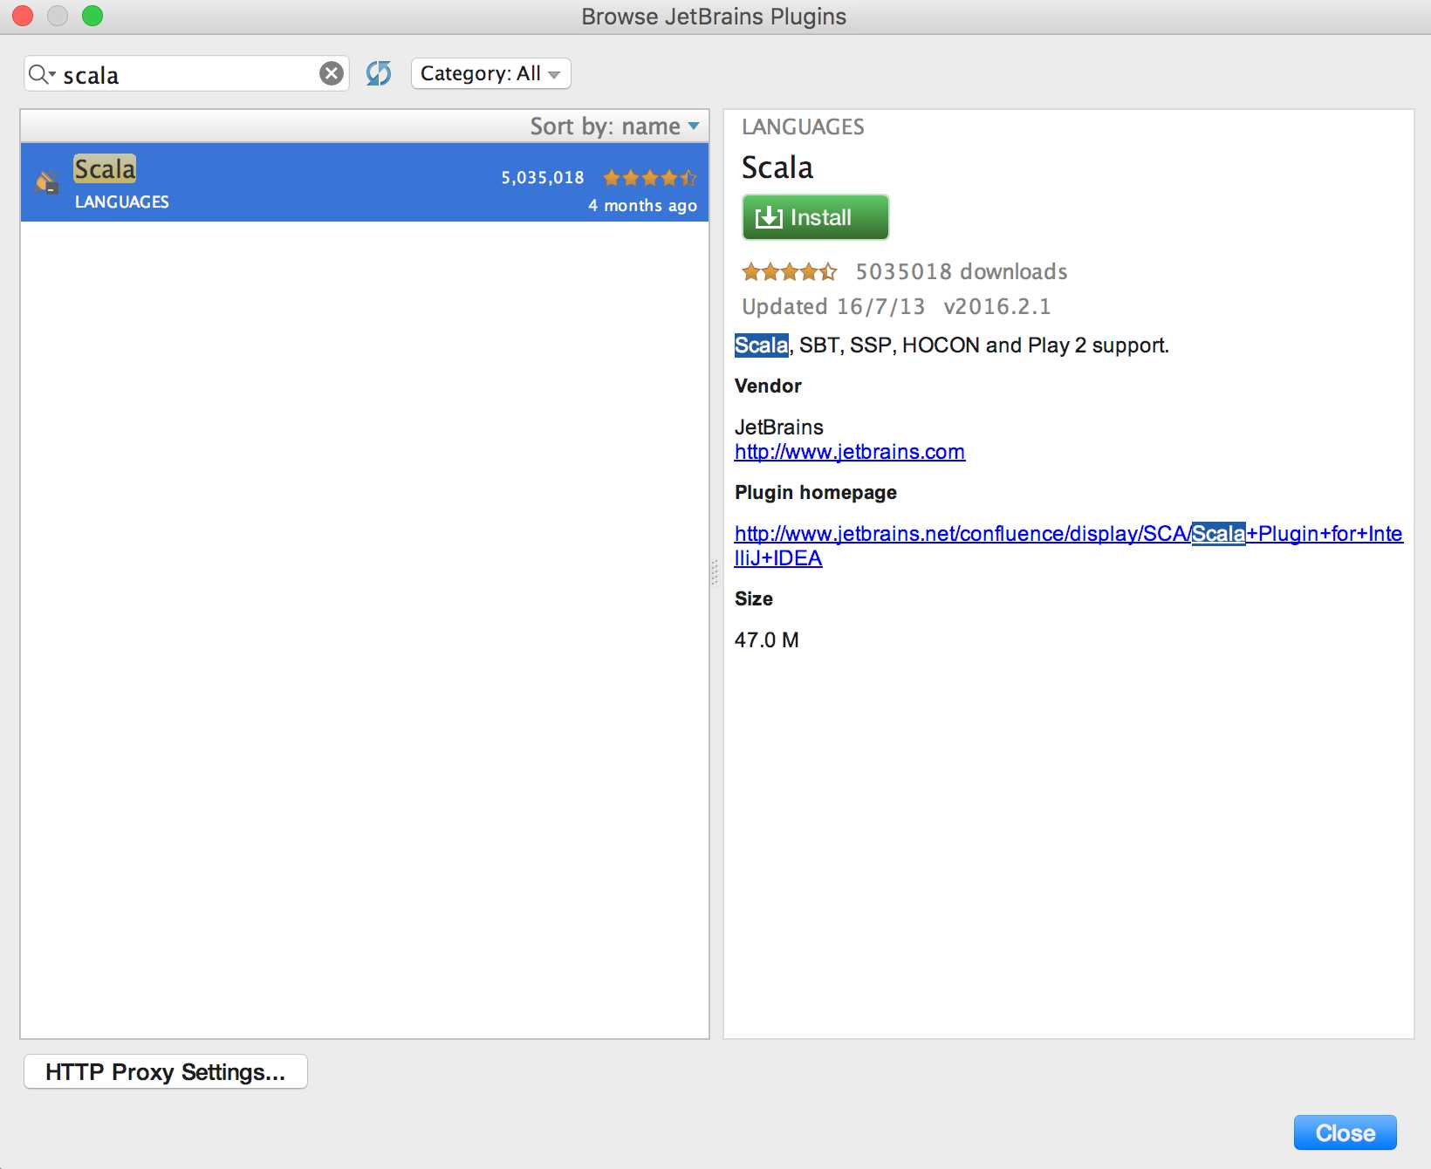
Task: Click the star rating in Scala row
Action: (x=649, y=178)
